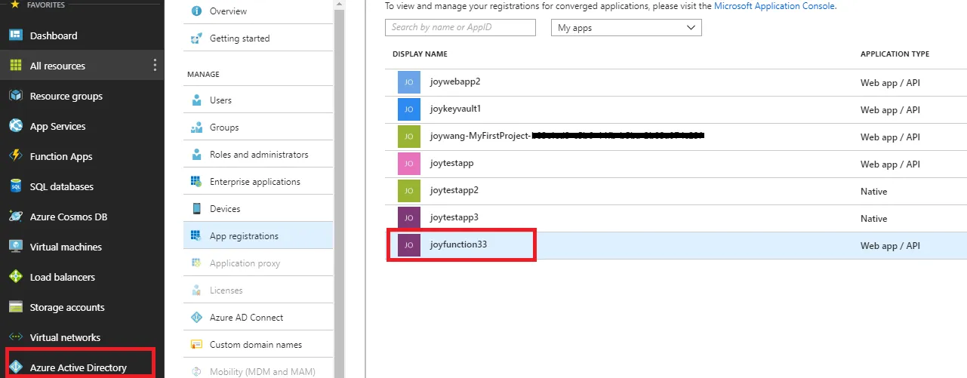
Task: Sort by APPLICATION TYPE column header
Action: tap(895, 54)
